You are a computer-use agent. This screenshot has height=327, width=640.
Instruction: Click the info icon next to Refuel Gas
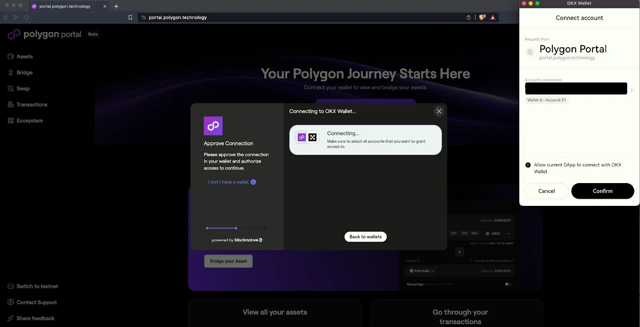450,285
